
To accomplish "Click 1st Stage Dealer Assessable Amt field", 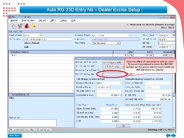I will (x=109, y=95).
